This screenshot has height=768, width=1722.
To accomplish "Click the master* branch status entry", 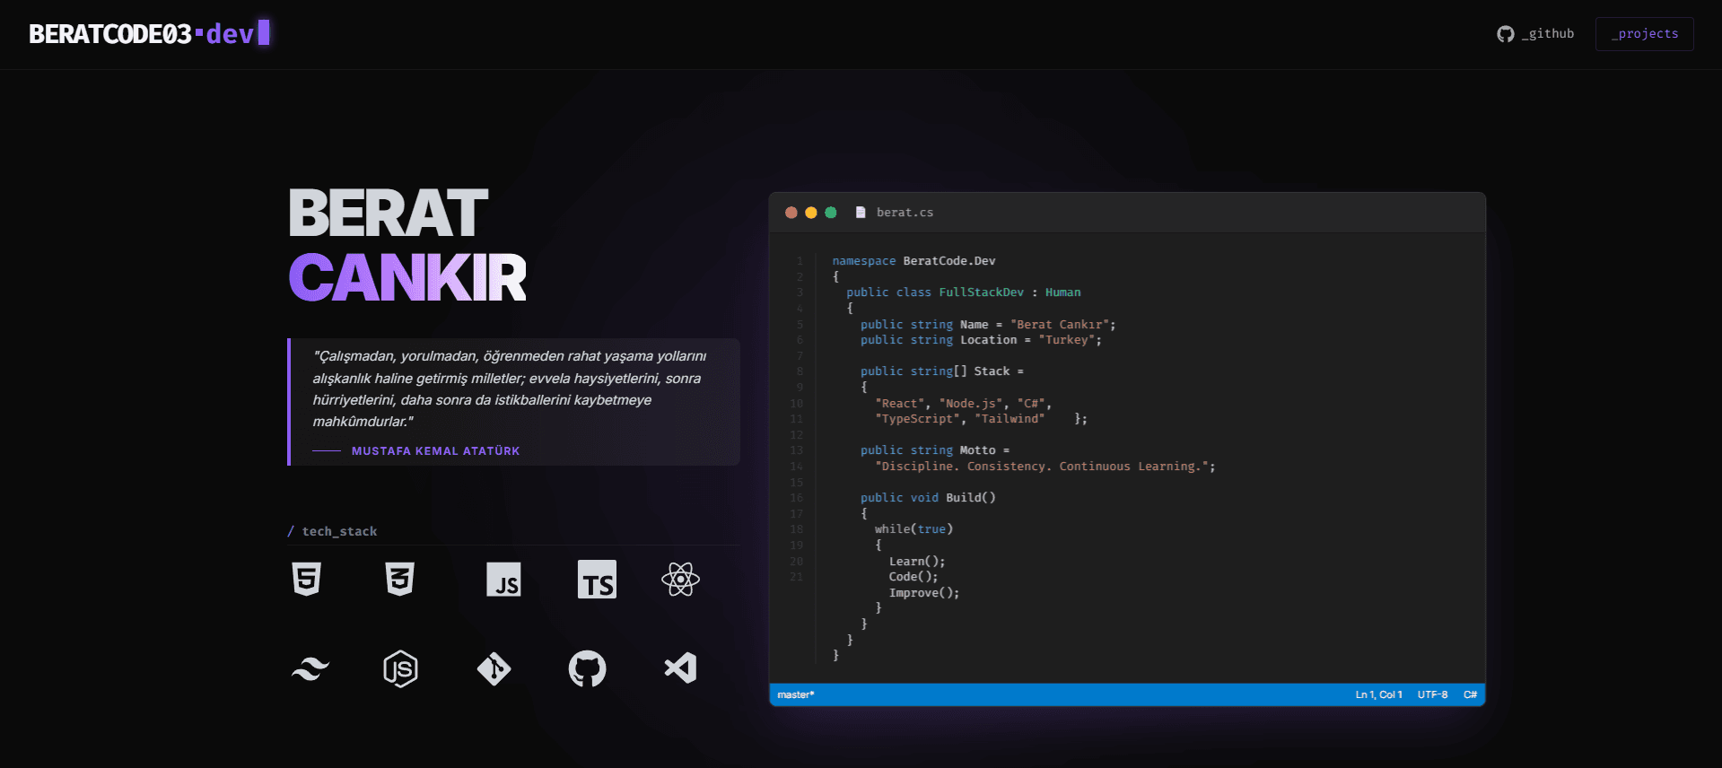I will click(796, 694).
